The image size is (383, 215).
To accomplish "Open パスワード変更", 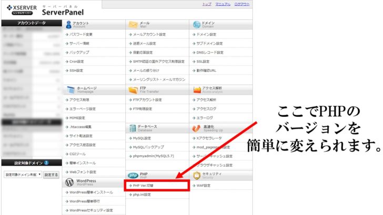I will 80,35.
